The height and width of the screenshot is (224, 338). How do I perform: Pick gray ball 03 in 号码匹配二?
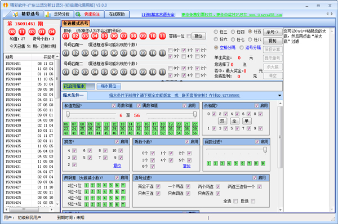tap(85, 72)
